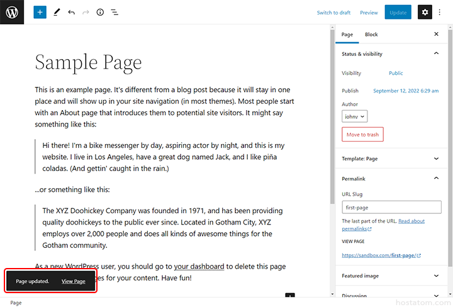Open the List View icon
Image resolution: width=453 pixels, height=307 pixels.
[115, 12]
